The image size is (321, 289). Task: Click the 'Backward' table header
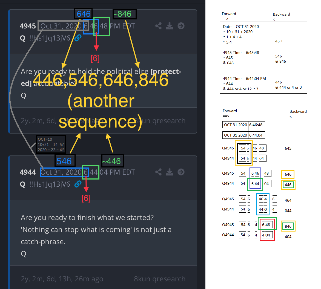click(281, 14)
